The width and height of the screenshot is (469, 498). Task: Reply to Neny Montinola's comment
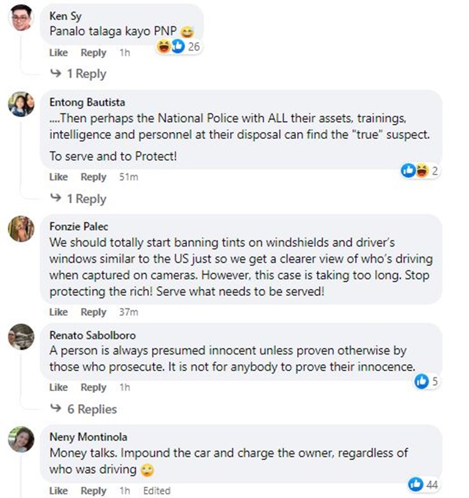[93, 491]
